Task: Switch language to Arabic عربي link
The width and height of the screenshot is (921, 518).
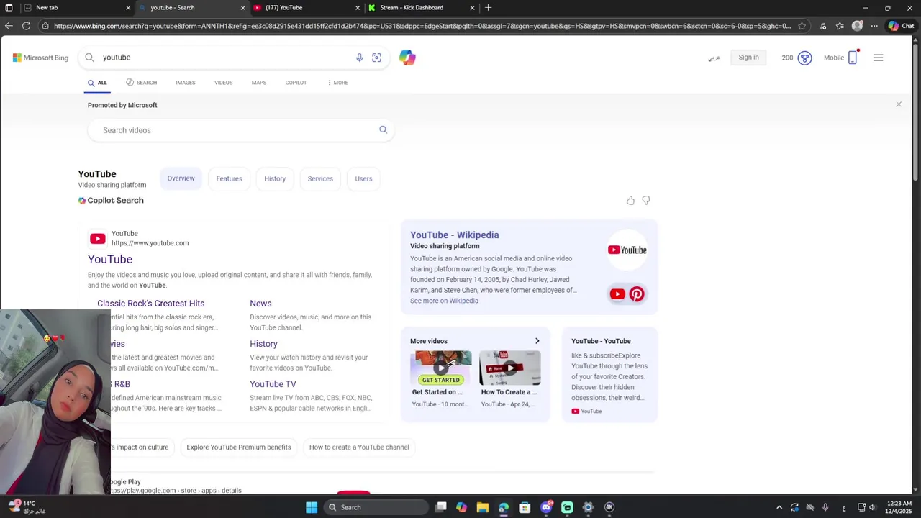Action: pos(714,58)
